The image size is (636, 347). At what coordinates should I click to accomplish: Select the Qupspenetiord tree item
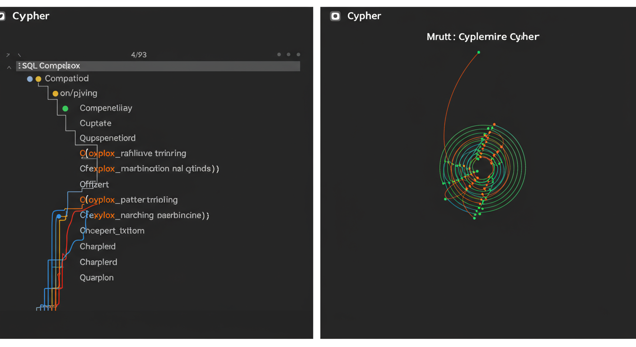[108, 138]
